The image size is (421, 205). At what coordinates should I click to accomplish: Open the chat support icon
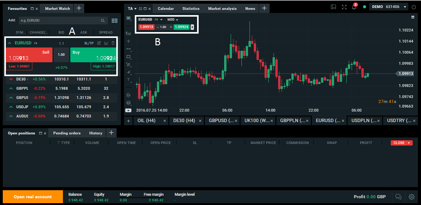point(398,197)
